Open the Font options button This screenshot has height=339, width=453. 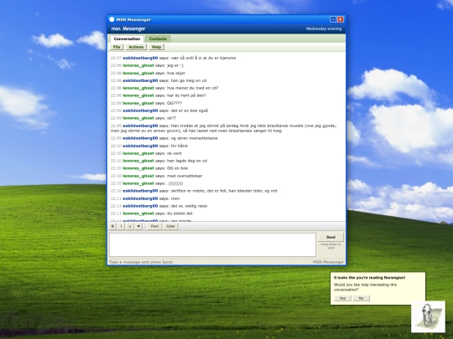click(154, 226)
